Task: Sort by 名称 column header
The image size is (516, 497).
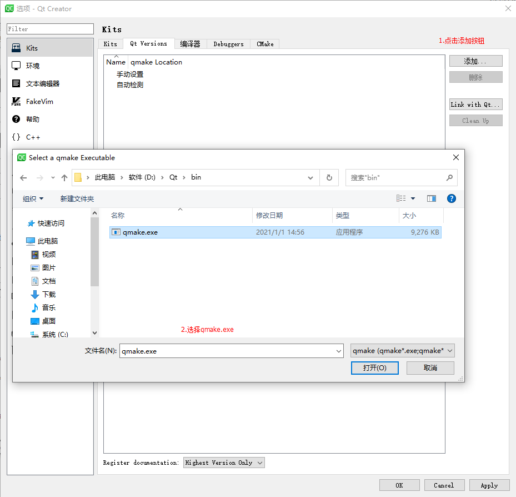Action: pyautogui.click(x=181, y=215)
